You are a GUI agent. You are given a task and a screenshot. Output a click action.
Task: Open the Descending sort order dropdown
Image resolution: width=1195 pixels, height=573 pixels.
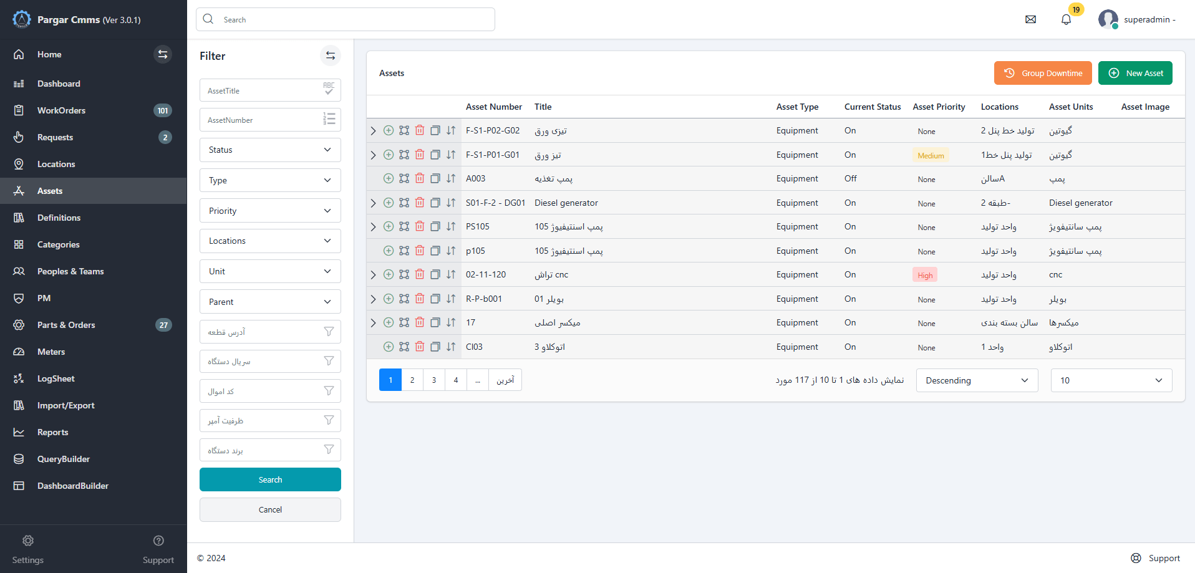pyautogui.click(x=976, y=380)
